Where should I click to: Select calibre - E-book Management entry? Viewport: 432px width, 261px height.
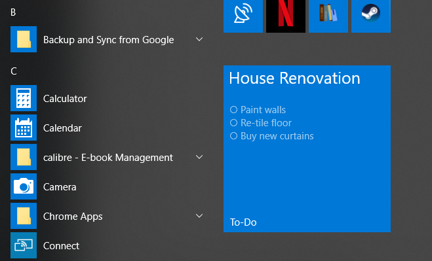pos(108,158)
